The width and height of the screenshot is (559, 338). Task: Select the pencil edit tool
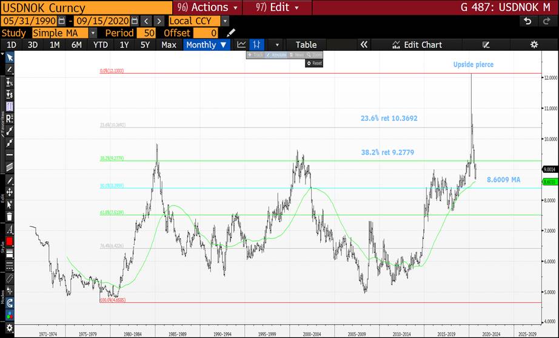click(x=10, y=181)
